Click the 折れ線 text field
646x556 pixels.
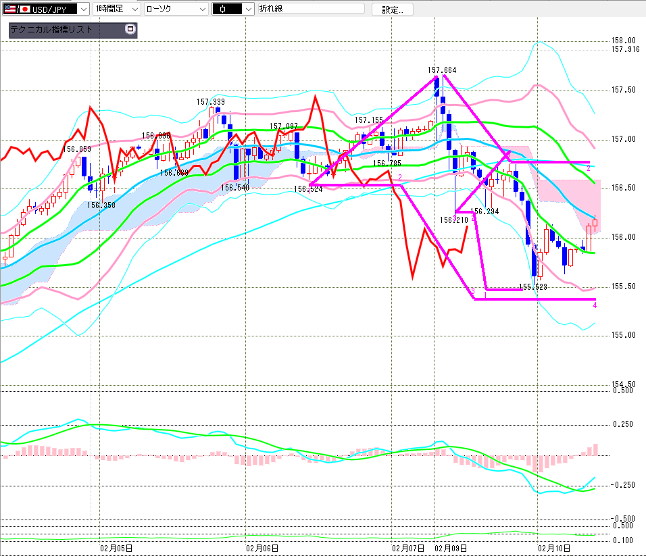[x=311, y=9]
